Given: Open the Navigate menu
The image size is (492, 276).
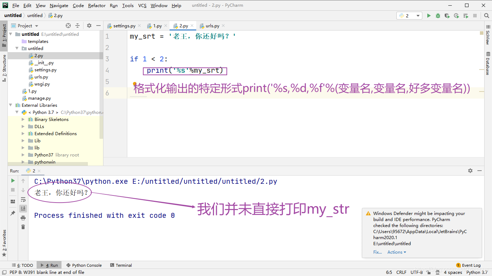Looking at the screenshot, I should [x=59, y=5].
